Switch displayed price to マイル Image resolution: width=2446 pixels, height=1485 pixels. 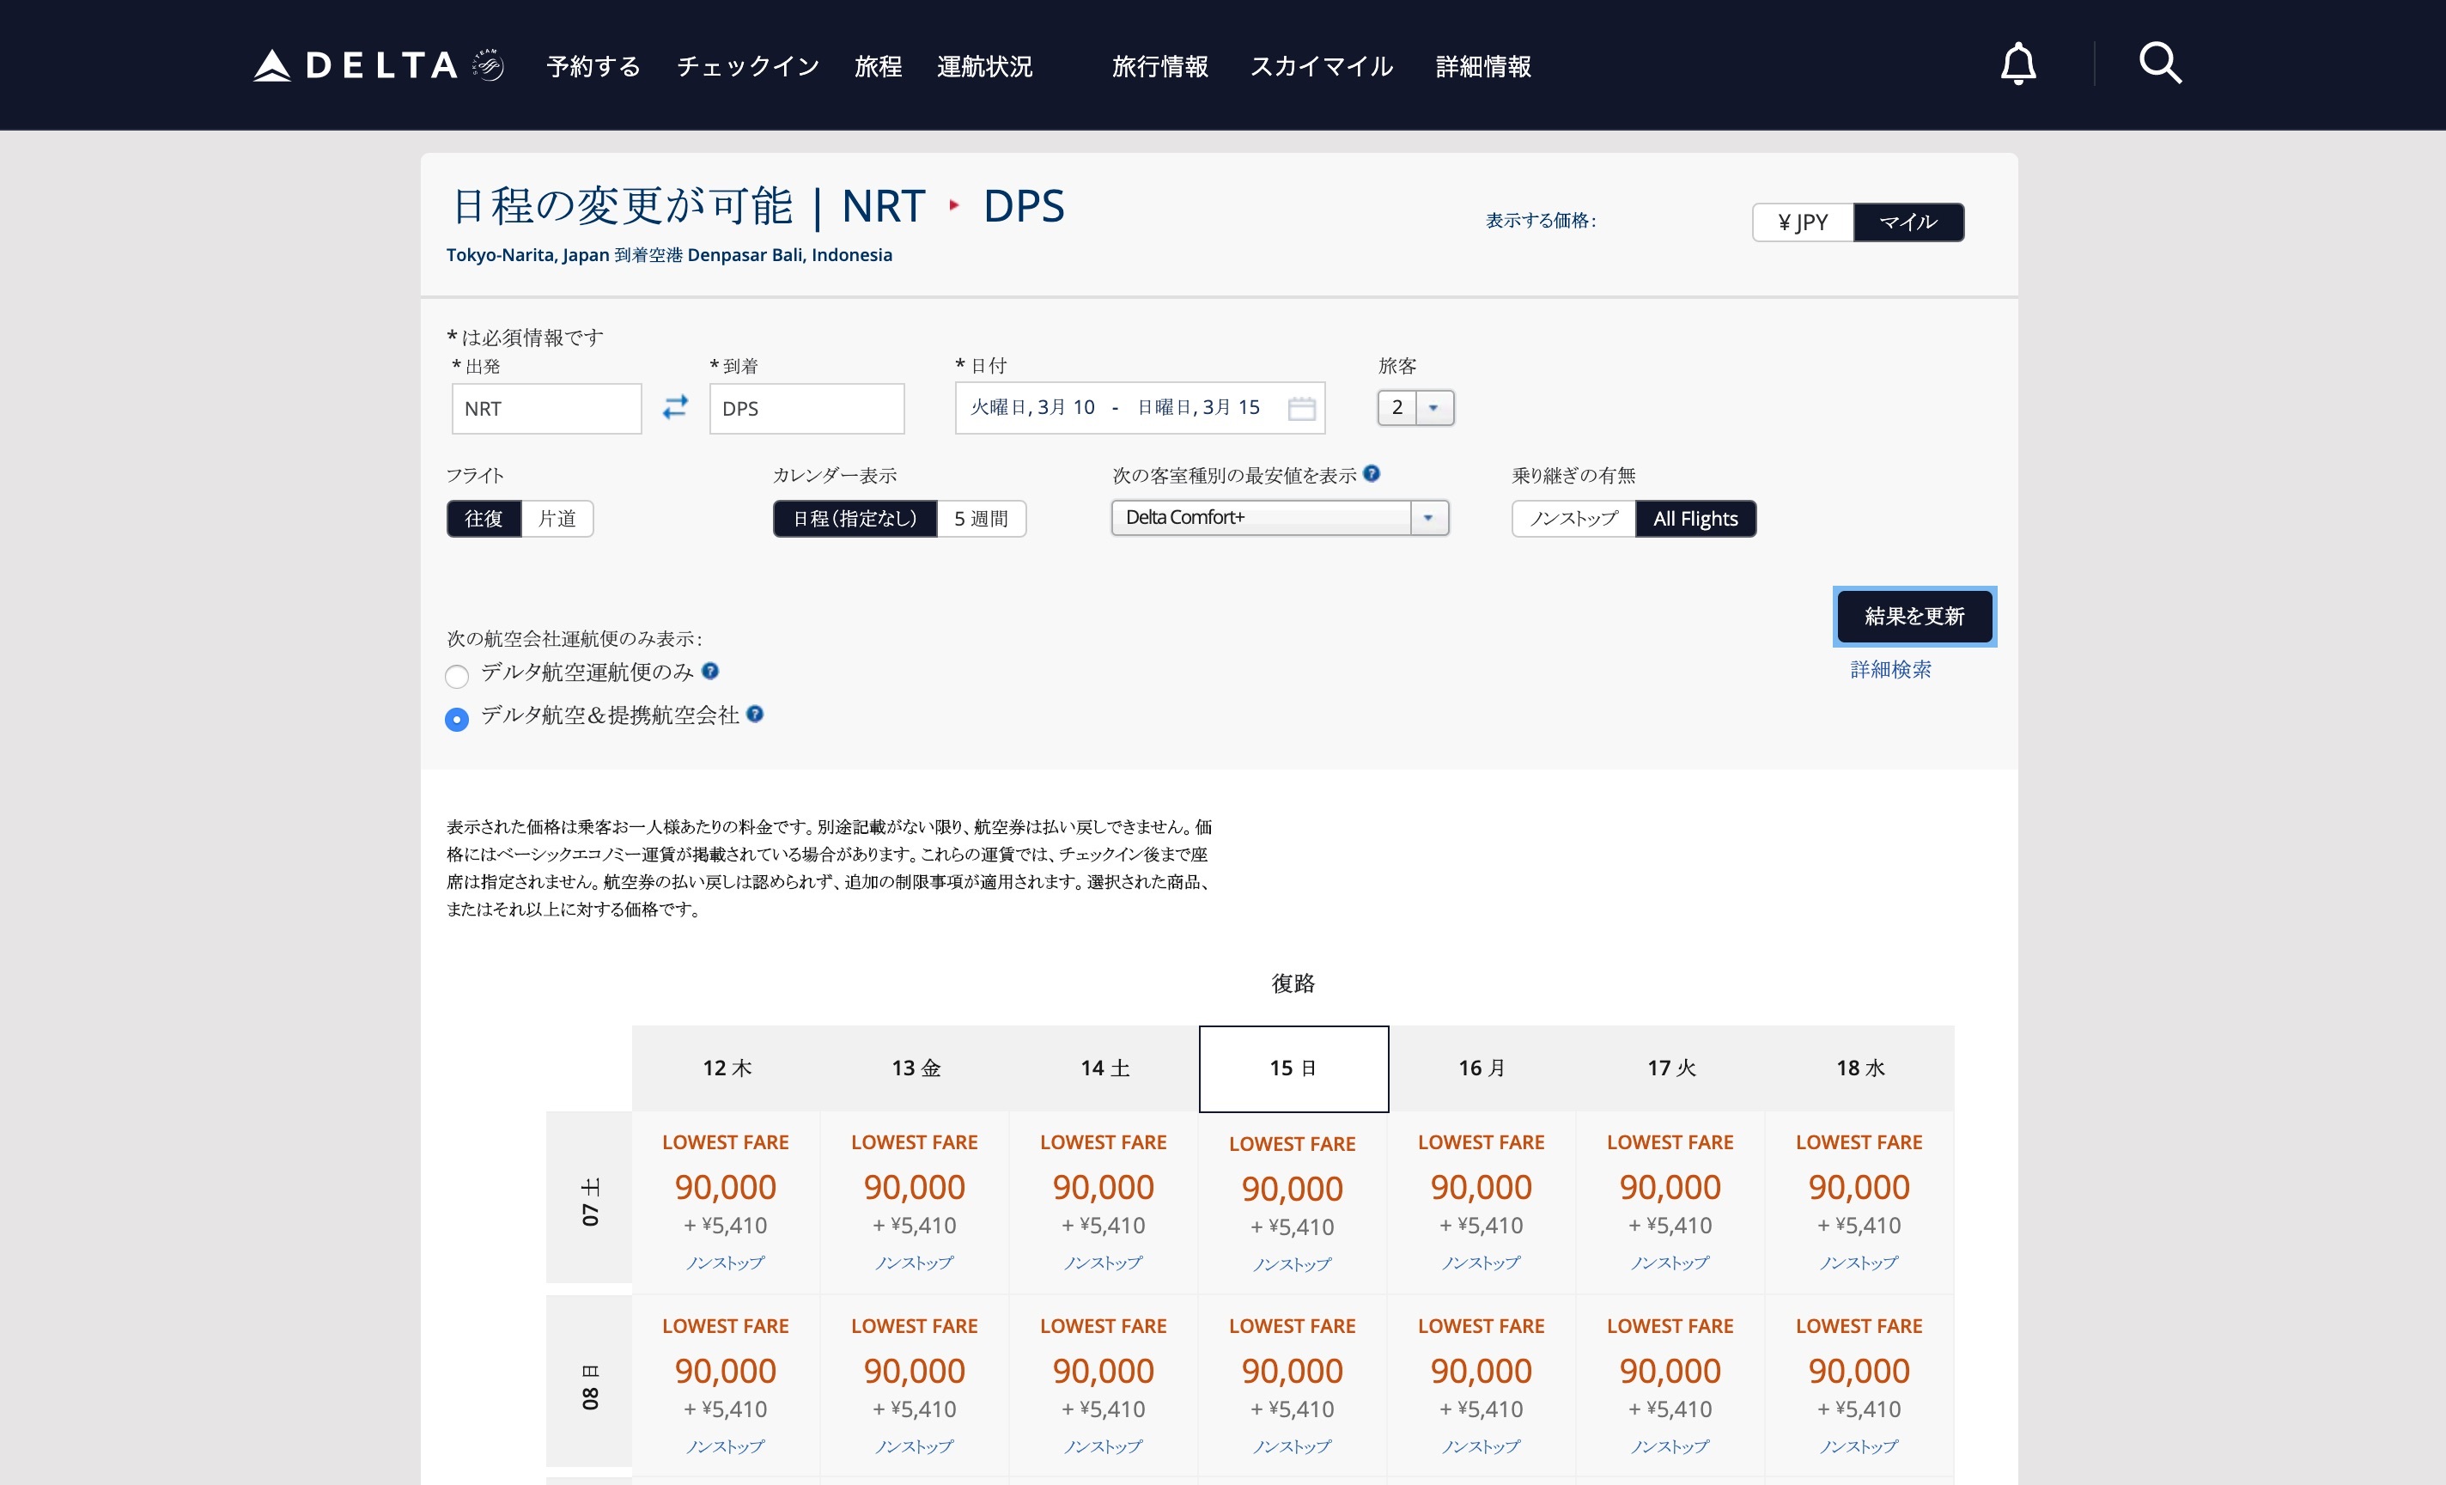pos(1908,222)
